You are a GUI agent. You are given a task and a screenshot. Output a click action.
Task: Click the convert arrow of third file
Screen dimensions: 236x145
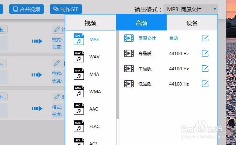[37, 108]
